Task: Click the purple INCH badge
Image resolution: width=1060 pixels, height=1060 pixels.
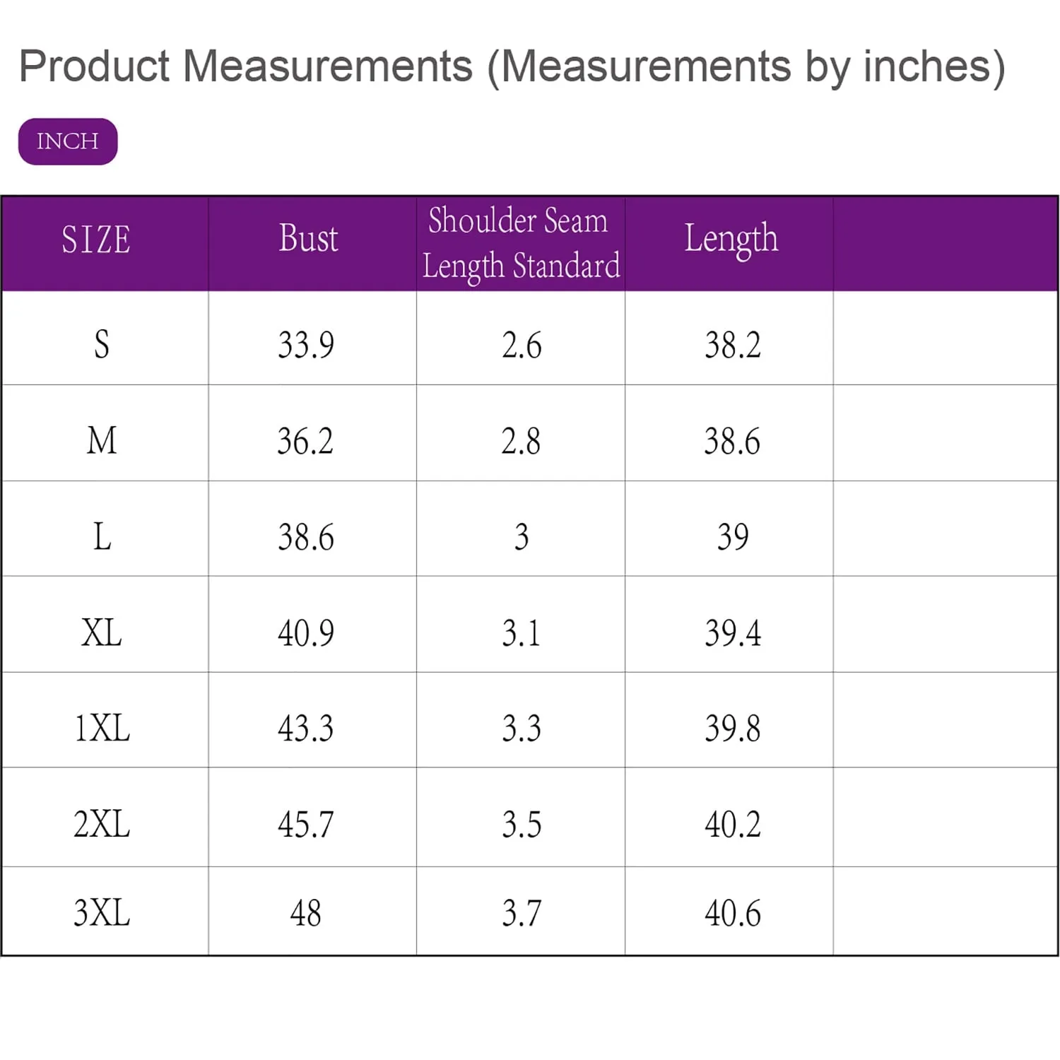Action: coord(68,141)
